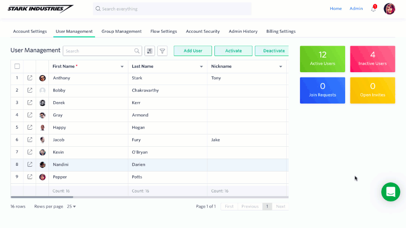Click Derek Kerr's avatar picture
This screenshot has width=406, height=228.
pyautogui.click(x=42, y=103)
